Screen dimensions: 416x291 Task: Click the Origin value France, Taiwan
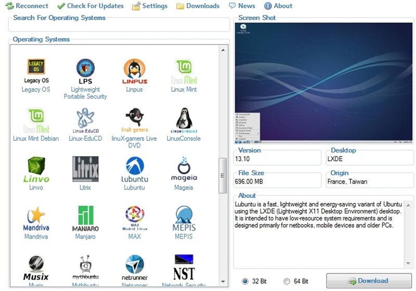(x=347, y=182)
